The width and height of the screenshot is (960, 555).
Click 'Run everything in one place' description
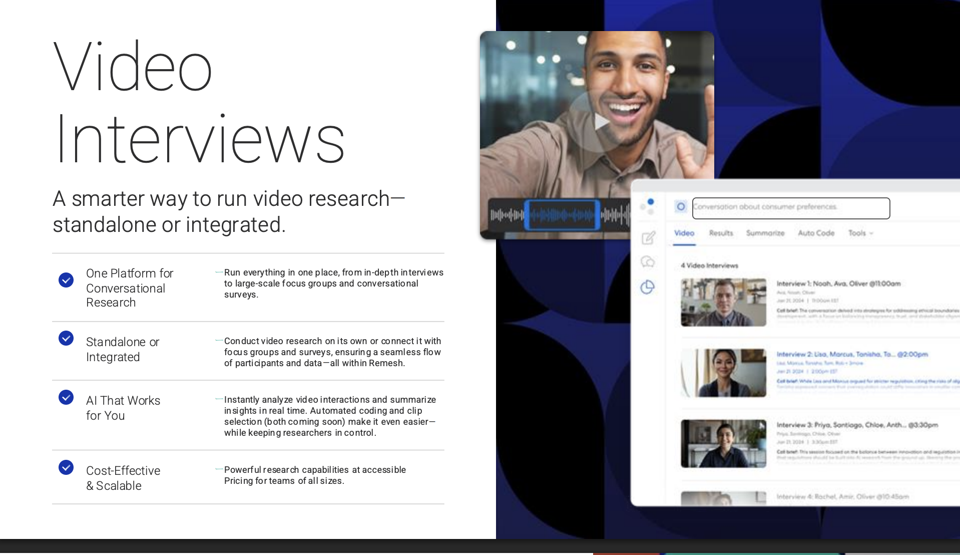coord(333,284)
